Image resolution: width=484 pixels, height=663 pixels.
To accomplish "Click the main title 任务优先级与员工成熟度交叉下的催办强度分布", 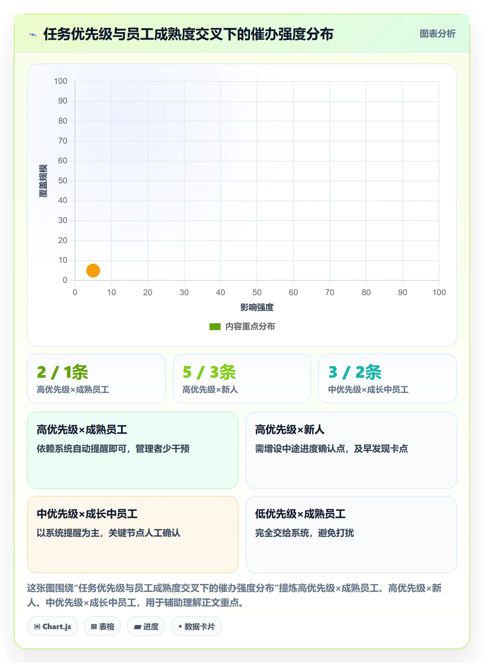I will pyautogui.click(x=188, y=34).
